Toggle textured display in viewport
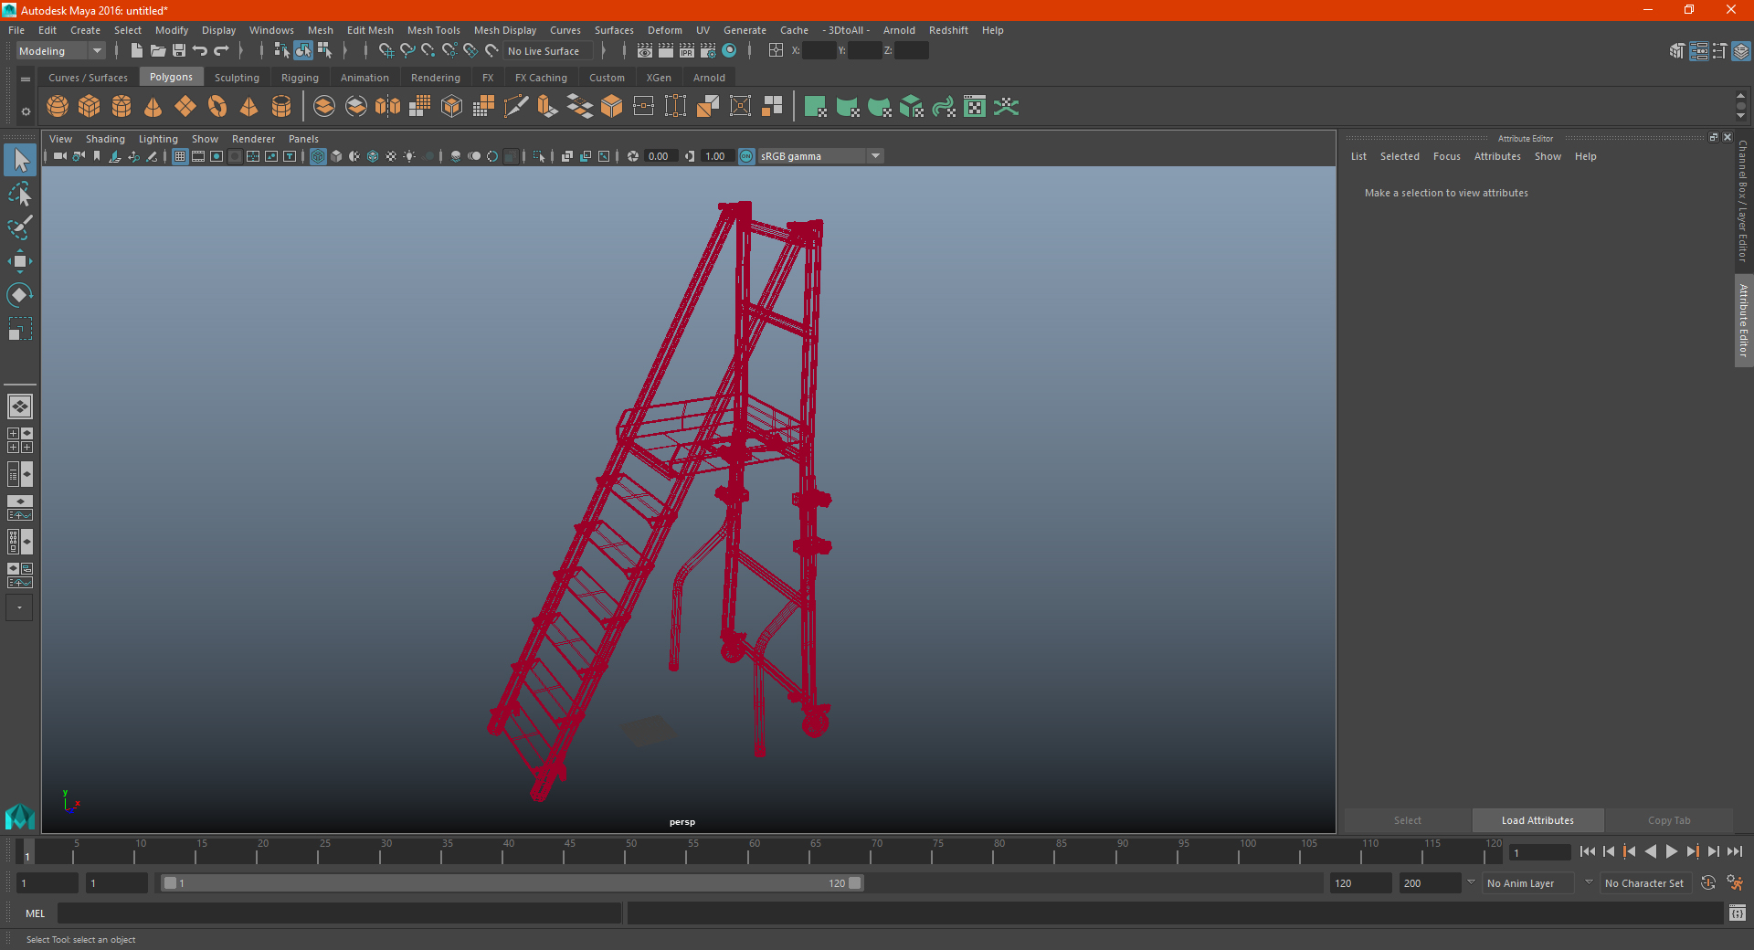The width and height of the screenshot is (1754, 950). (x=391, y=156)
